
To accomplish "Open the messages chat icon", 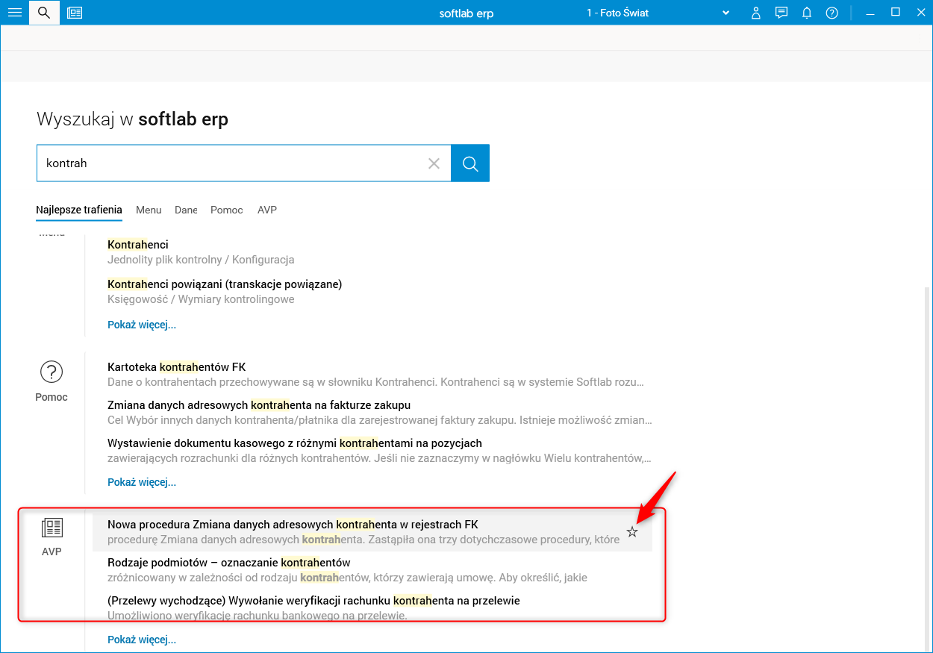I will (781, 13).
